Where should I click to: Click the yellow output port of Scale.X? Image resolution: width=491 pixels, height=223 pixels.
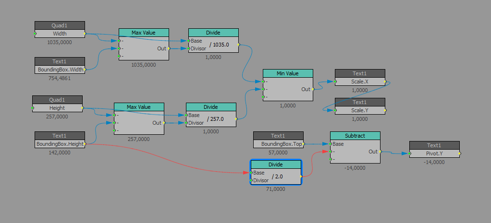pos(385,82)
